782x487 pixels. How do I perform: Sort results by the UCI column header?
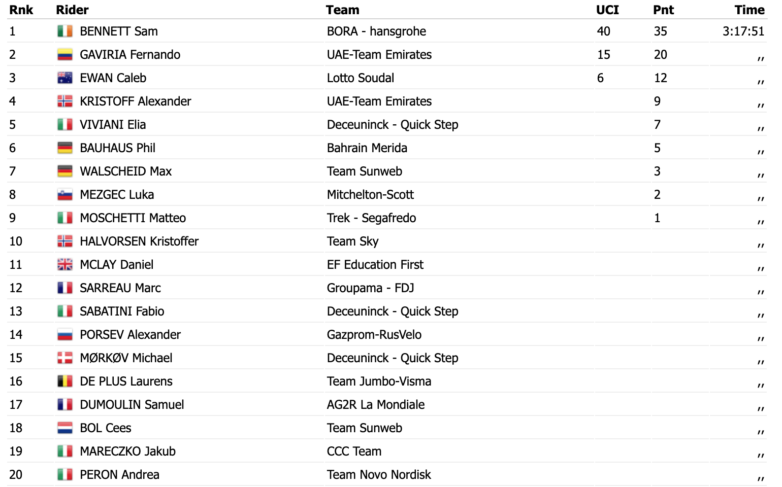tap(607, 10)
